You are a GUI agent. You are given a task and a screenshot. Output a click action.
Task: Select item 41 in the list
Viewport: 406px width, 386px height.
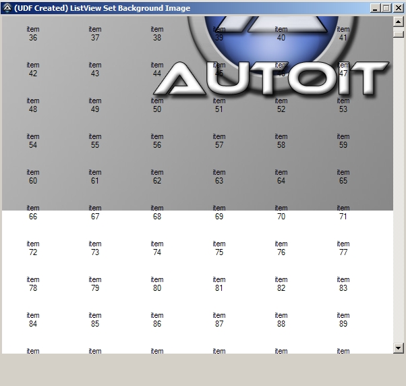pos(343,34)
